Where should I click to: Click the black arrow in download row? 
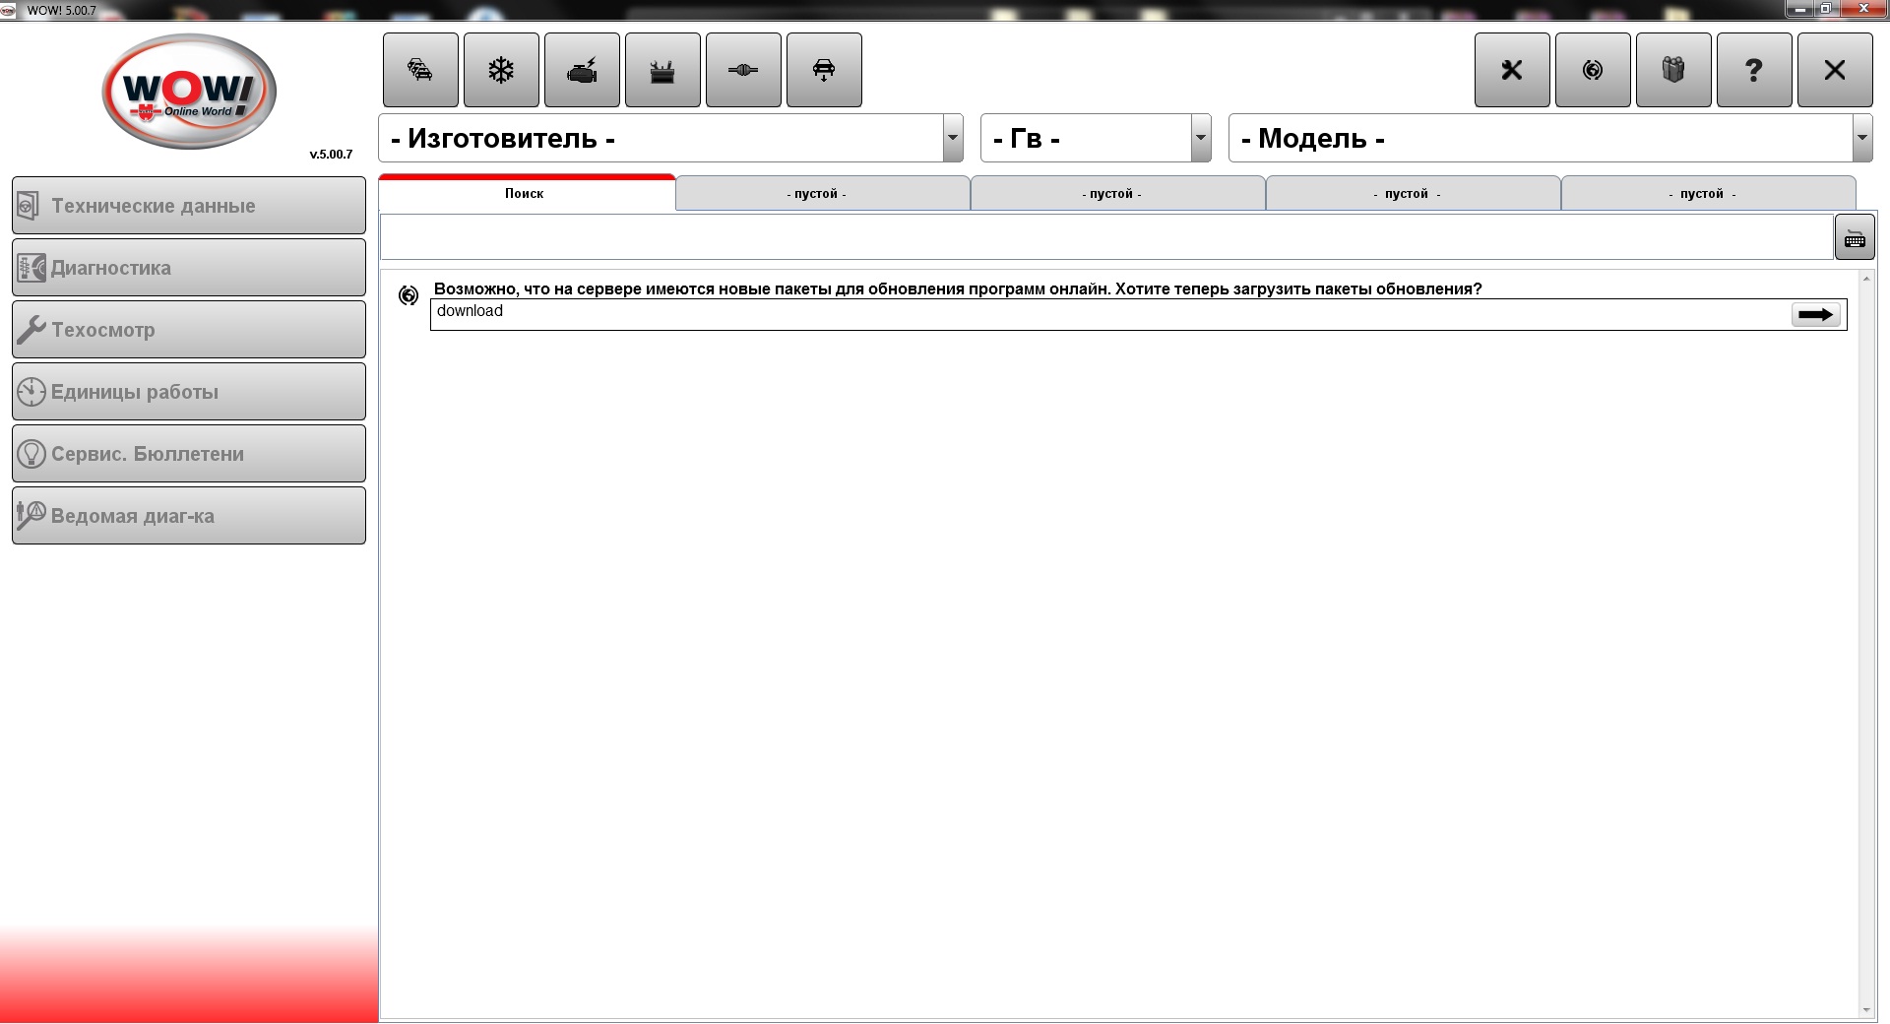coord(1816,315)
